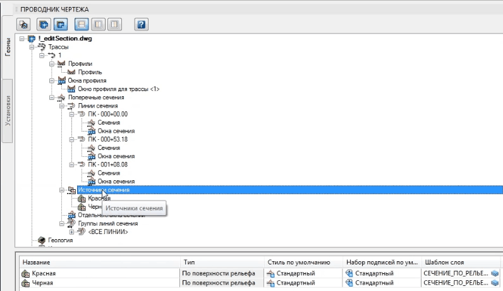503x291 pixels.
Task: Click the Геология node icon
Action: pyautogui.click(x=42, y=240)
